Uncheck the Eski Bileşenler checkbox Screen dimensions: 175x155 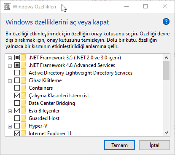17,111
